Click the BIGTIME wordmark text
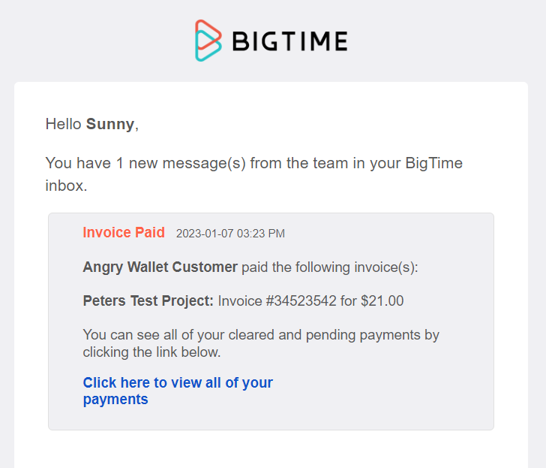Viewport: 546px width, 468px height. 289,41
